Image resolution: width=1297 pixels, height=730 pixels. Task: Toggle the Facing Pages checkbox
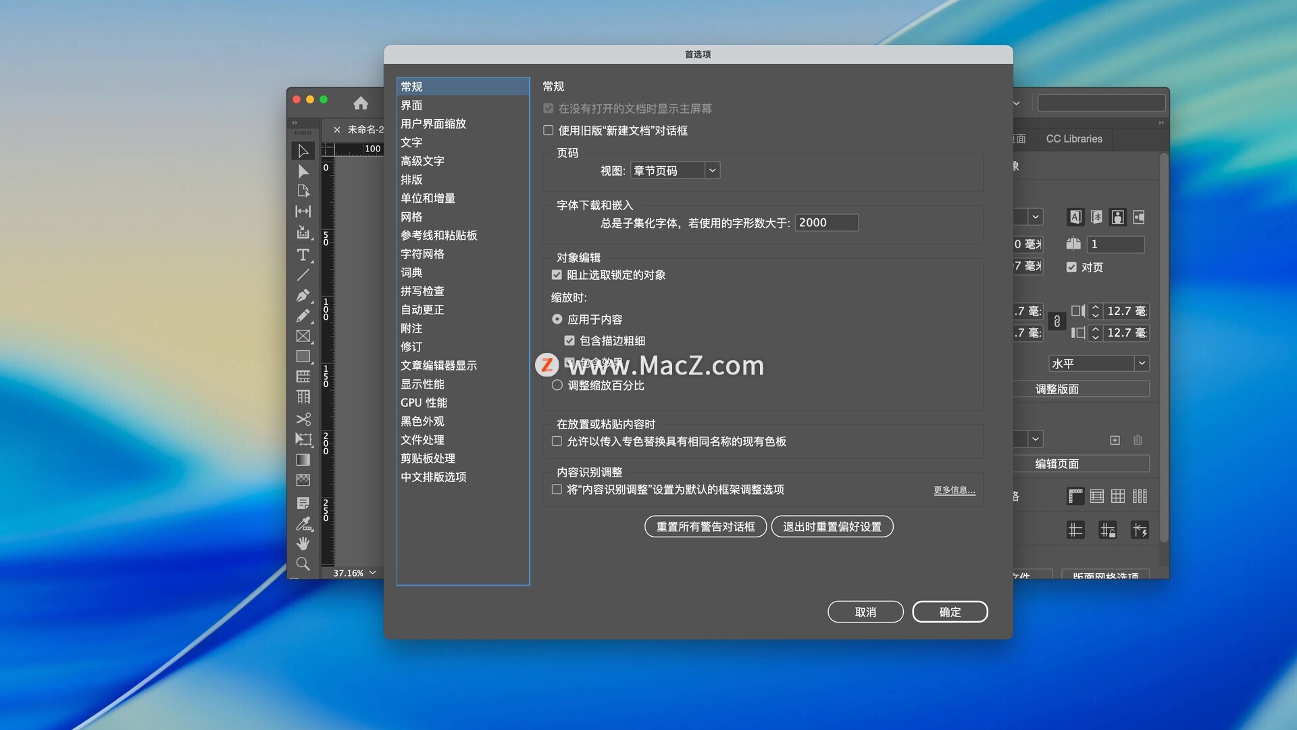1071,267
